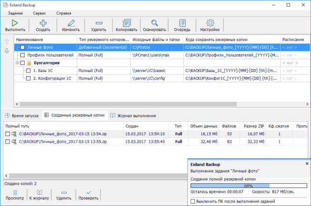The width and height of the screenshot is (311, 206).
Task: Enable Выключить ПК после выполнения заданий
Action: pos(193,201)
